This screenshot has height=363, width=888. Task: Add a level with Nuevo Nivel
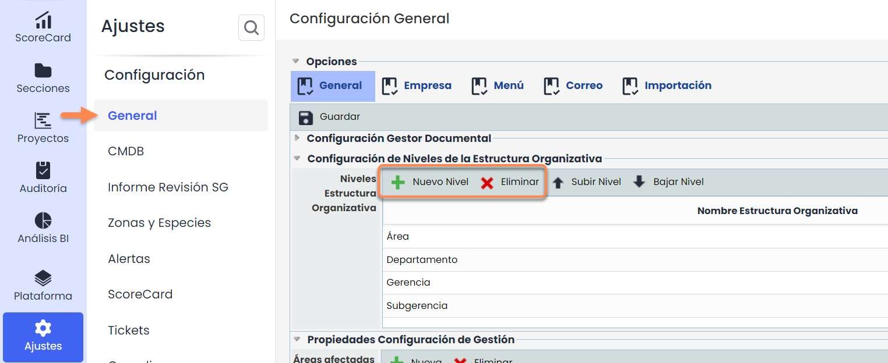431,182
